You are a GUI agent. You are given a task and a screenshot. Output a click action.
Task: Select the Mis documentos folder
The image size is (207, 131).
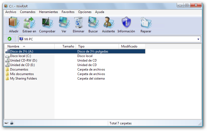click(22, 74)
